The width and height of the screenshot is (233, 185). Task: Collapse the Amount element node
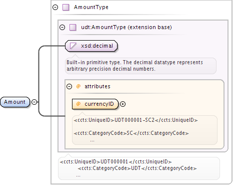pos(34,102)
